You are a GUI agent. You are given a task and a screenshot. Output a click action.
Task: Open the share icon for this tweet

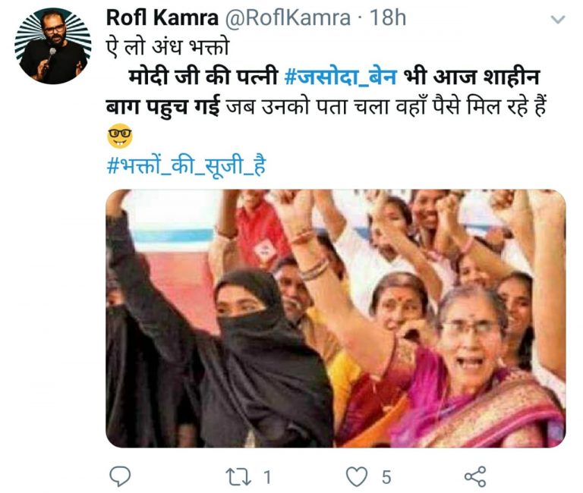pos(475,476)
